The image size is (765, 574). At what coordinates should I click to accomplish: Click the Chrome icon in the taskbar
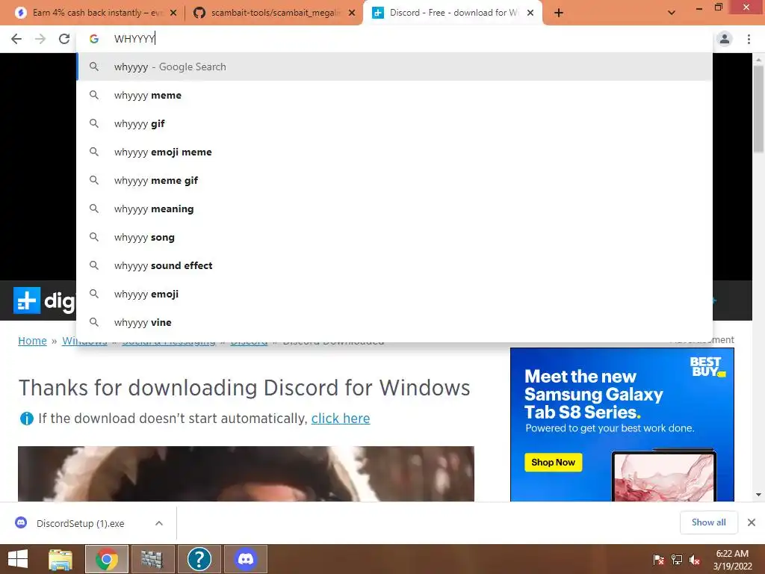point(106,559)
